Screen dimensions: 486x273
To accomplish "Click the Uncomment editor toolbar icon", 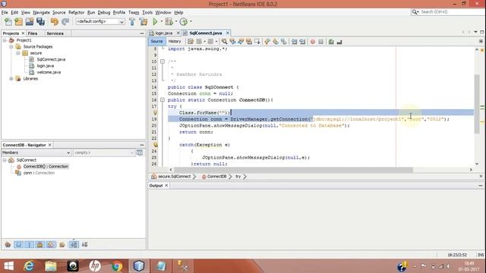I will 339,42.
